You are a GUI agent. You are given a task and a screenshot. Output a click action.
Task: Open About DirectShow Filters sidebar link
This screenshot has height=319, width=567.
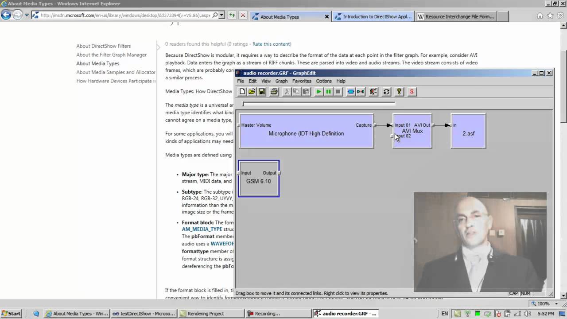coord(103,46)
